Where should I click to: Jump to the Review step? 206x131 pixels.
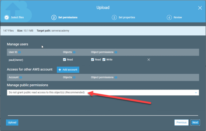[x=175, y=17]
